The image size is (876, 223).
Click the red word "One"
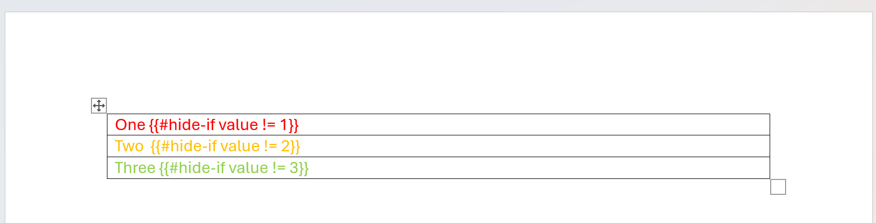pyautogui.click(x=130, y=125)
